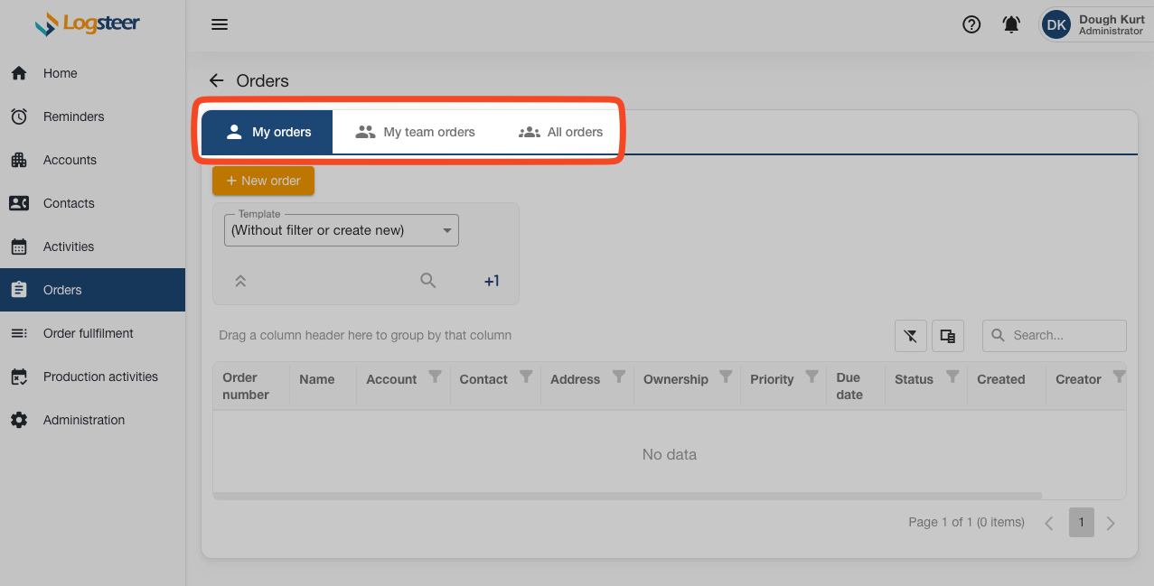Open the hamburger menu icon
Image resolution: width=1154 pixels, height=586 pixels.
pyautogui.click(x=219, y=24)
